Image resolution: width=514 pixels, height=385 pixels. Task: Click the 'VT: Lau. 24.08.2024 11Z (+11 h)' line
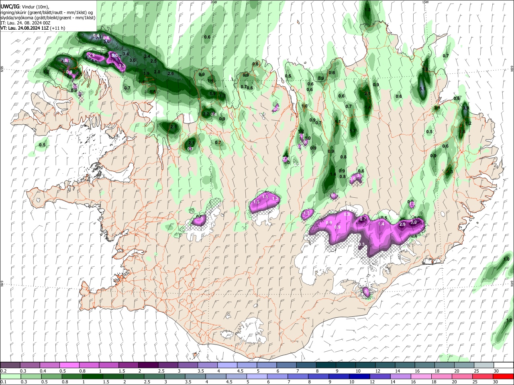point(33,28)
